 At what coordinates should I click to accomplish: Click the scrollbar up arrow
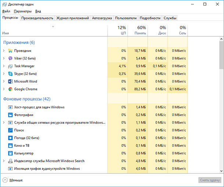coord(221,39)
